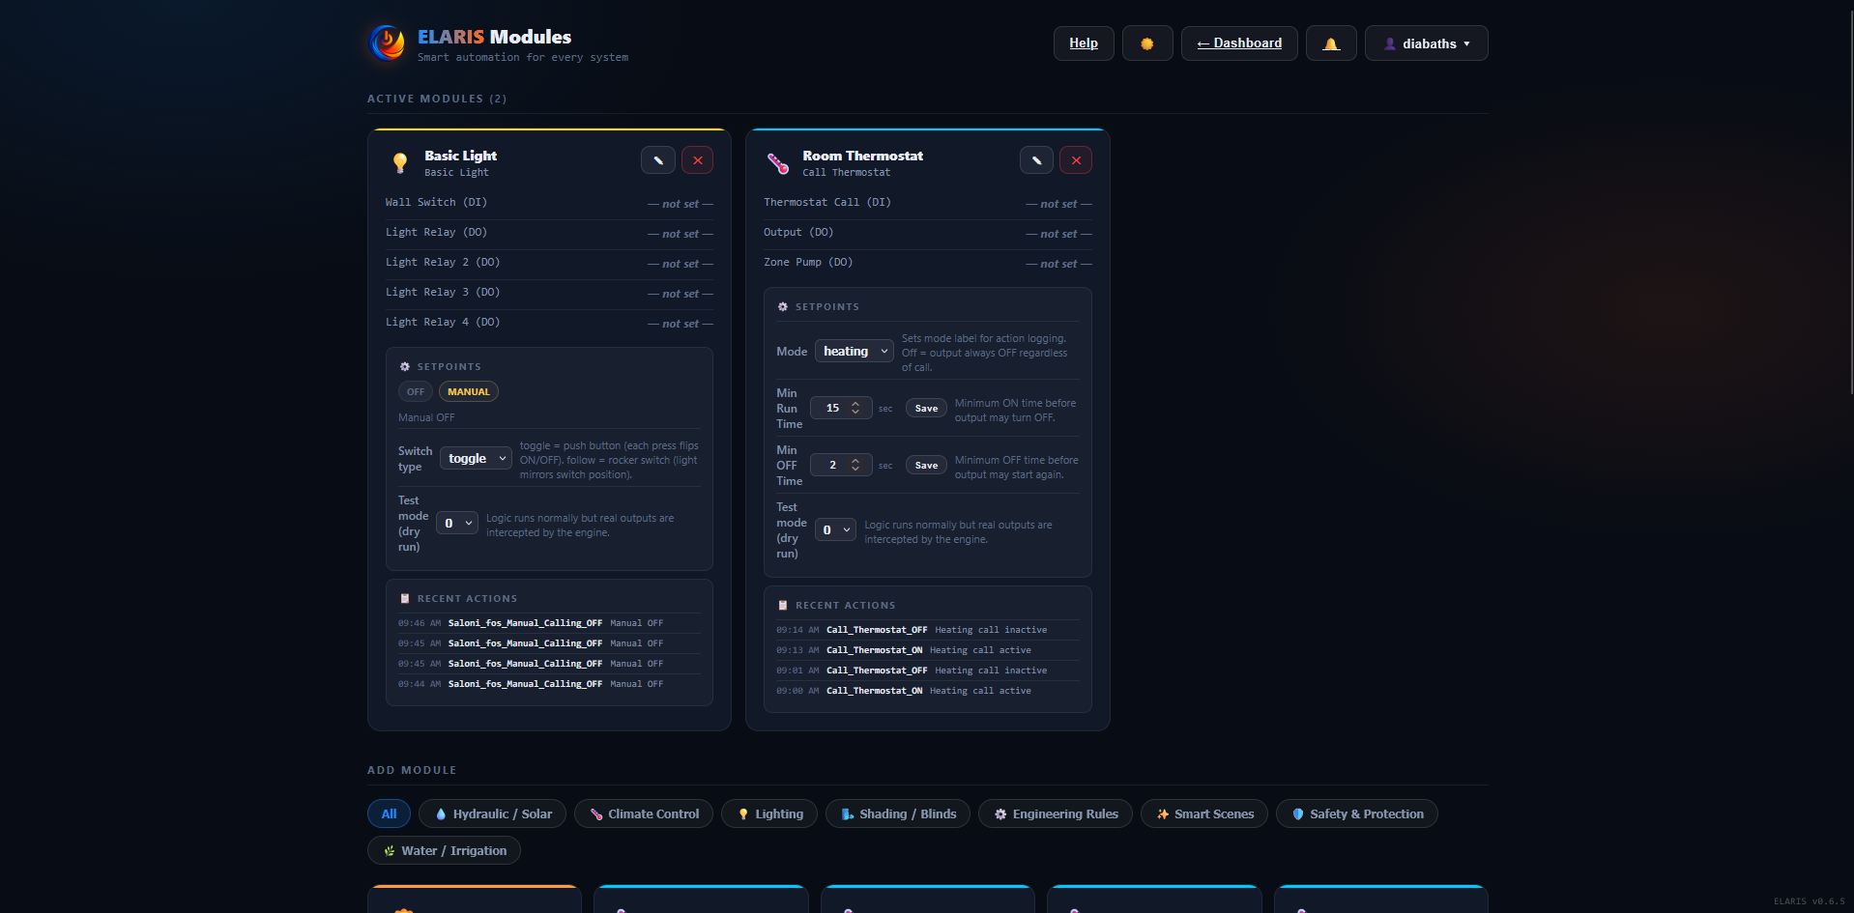Assign Light Relay 4 (DO) value

pyautogui.click(x=681, y=324)
